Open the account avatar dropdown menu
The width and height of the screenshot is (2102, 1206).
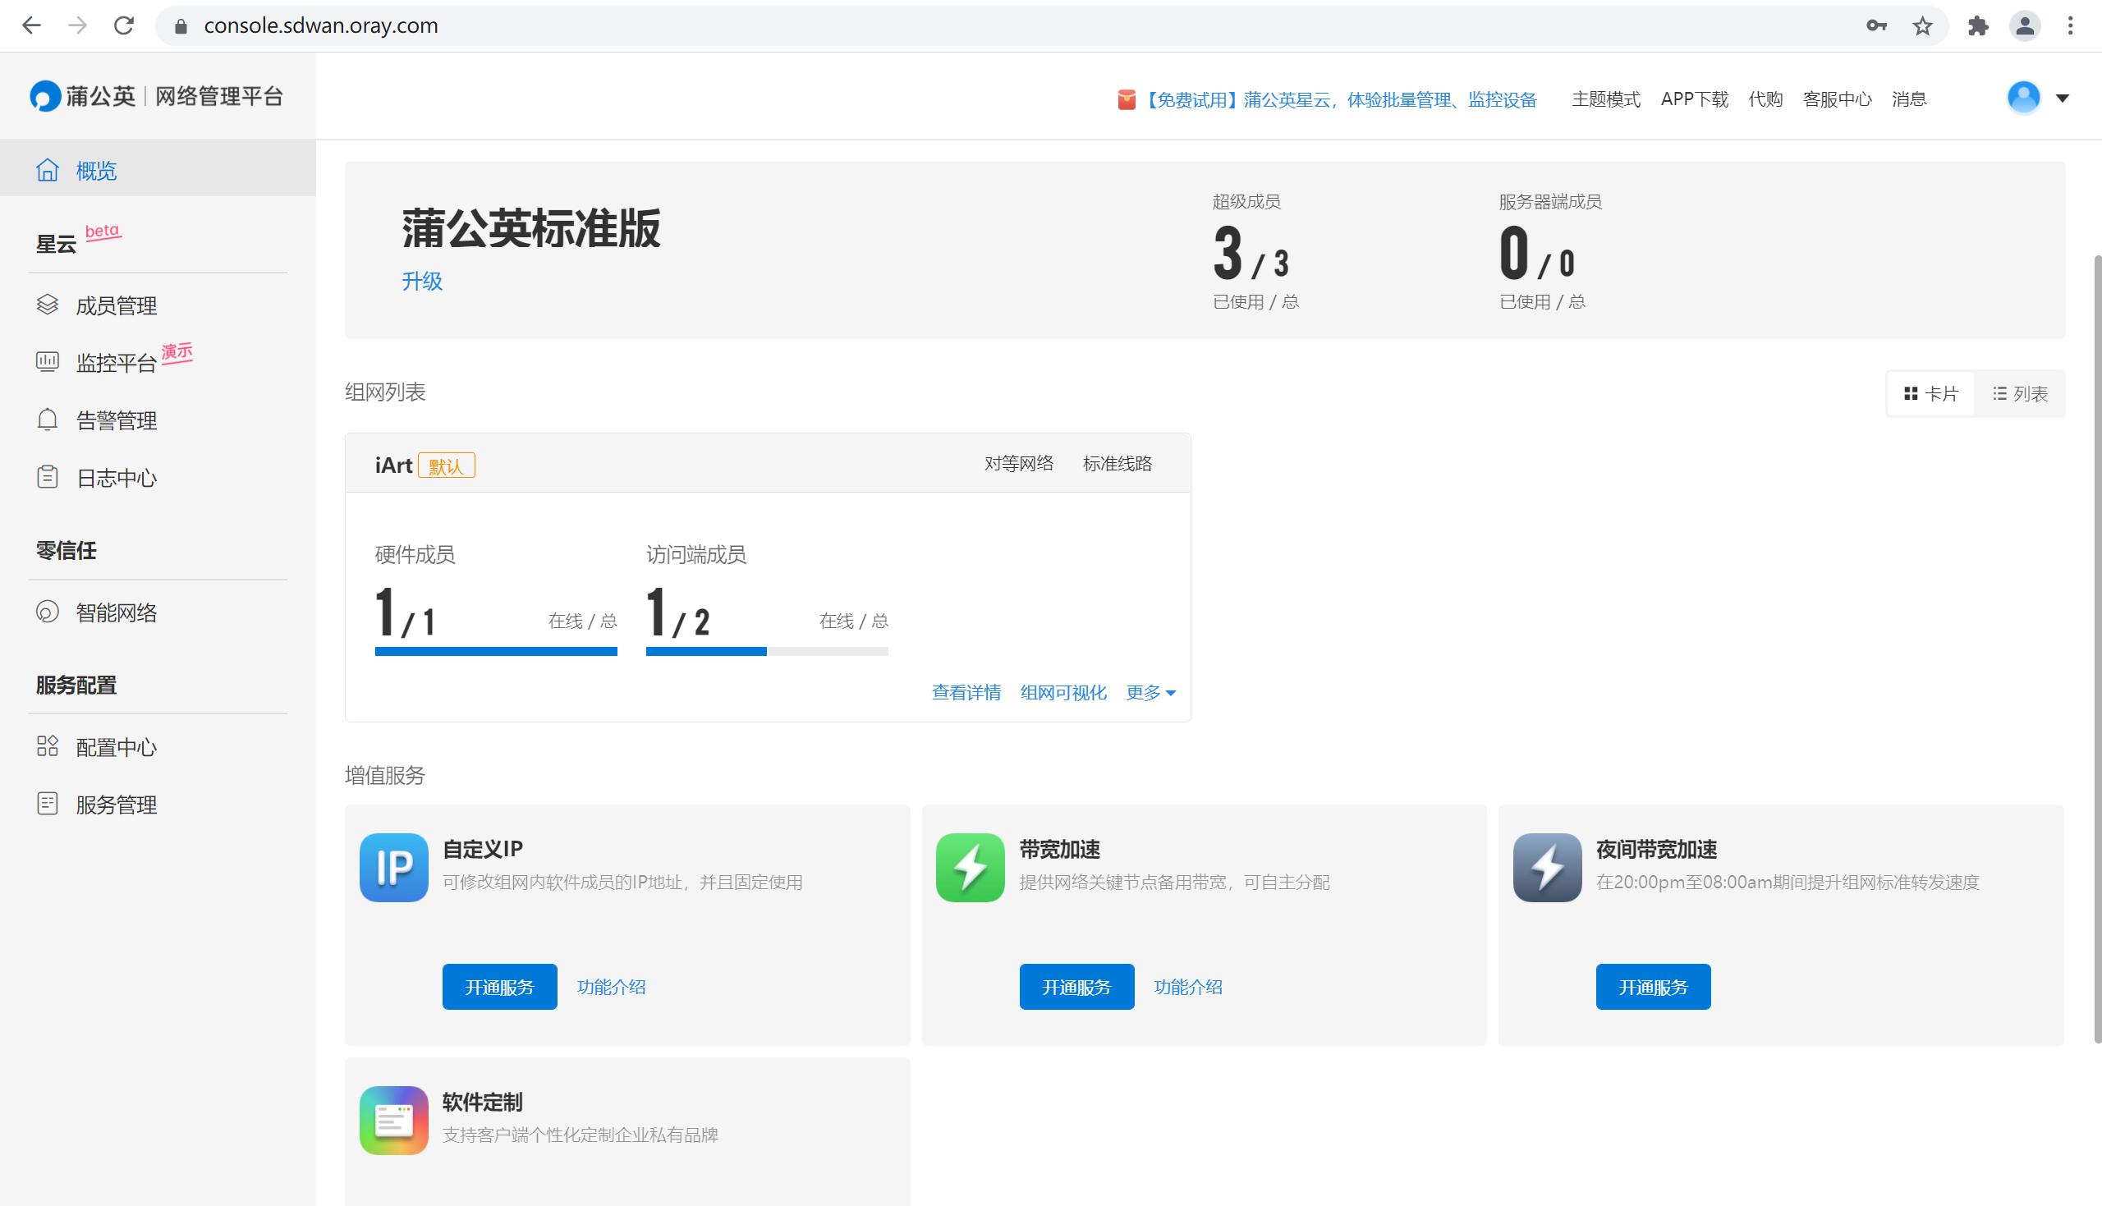coord(2023,98)
